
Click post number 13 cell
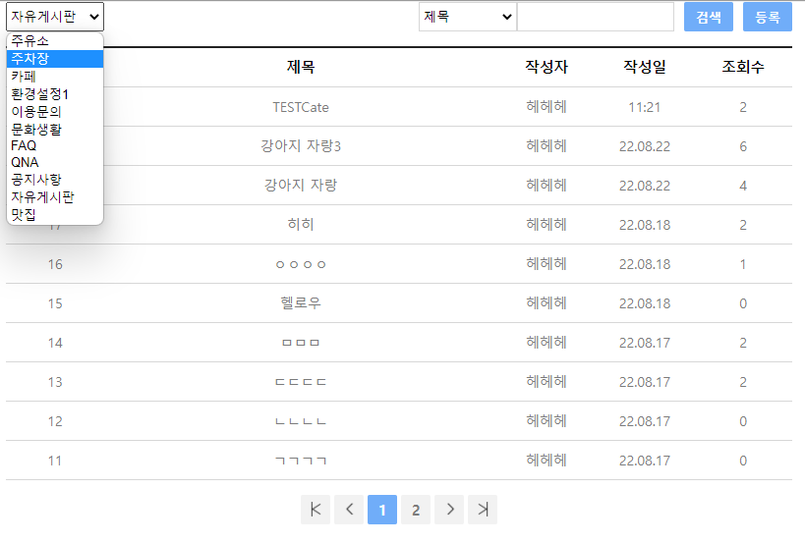pyautogui.click(x=55, y=382)
